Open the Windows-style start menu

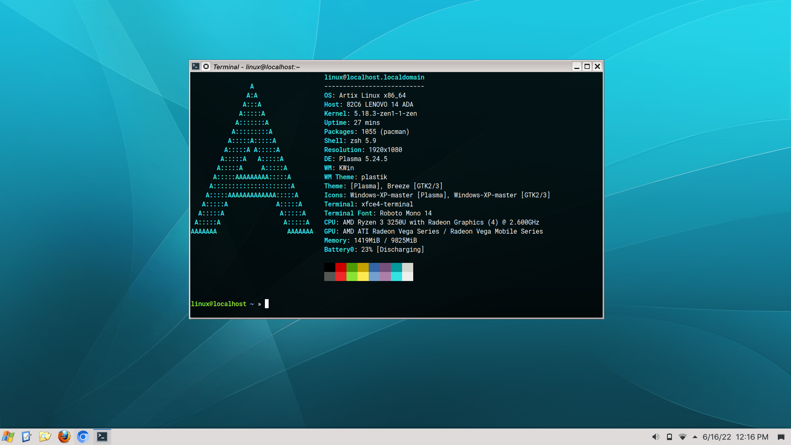point(8,437)
